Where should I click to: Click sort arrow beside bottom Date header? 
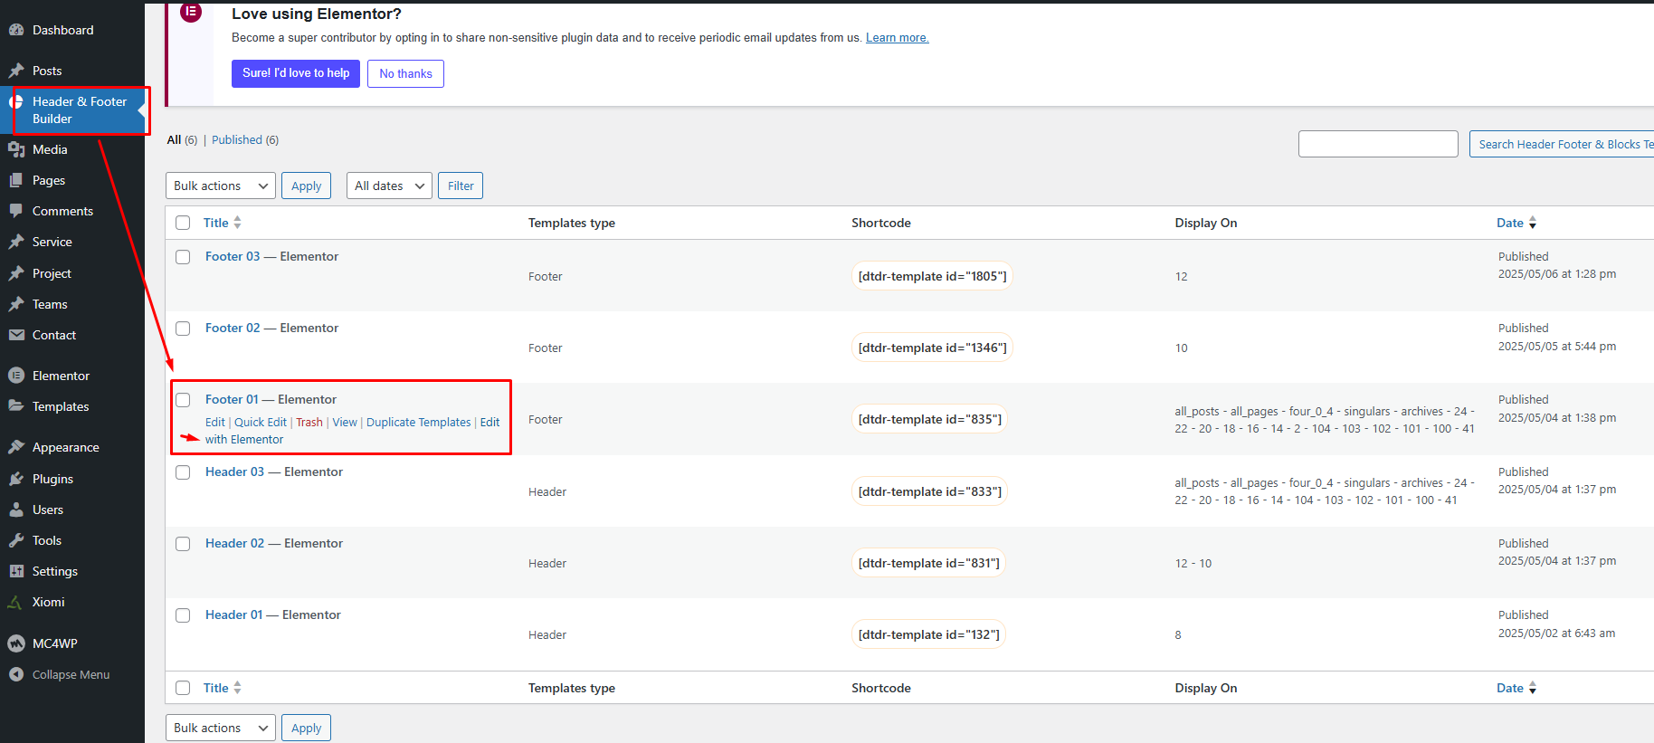[1532, 688]
